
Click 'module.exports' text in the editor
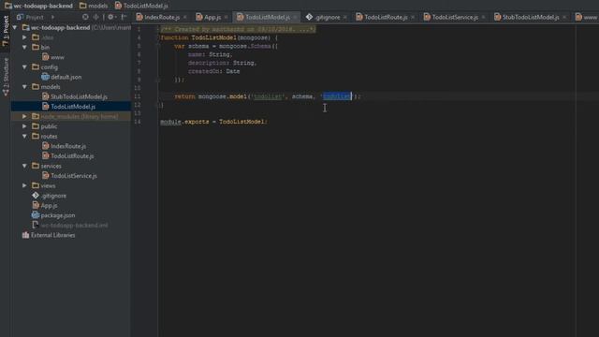click(184, 122)
